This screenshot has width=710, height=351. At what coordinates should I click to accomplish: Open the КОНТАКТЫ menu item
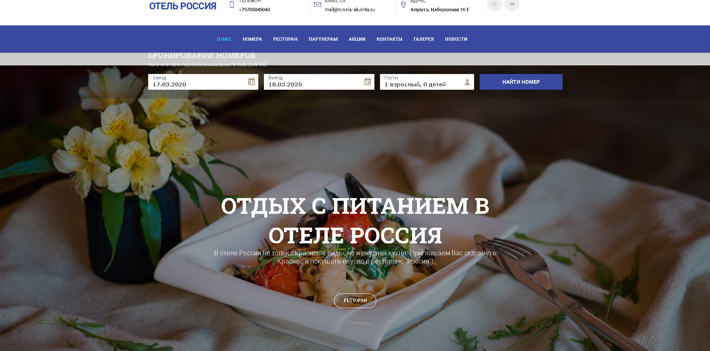click(389, 39)
